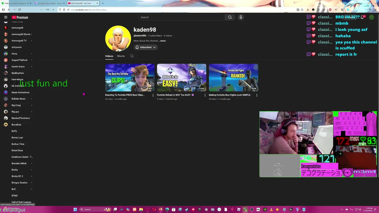Start voice search with microphone icon
Image resolution: width=379 pixels, height=213 pixels.
click(x=241, y=17)
